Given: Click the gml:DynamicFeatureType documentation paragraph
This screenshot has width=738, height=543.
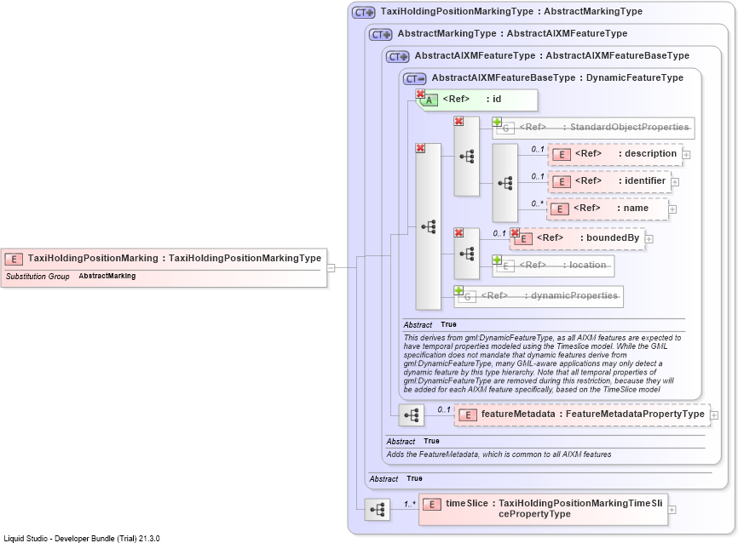Looking at the screenshot, I should pyautogui.click(x=542, y=363).
